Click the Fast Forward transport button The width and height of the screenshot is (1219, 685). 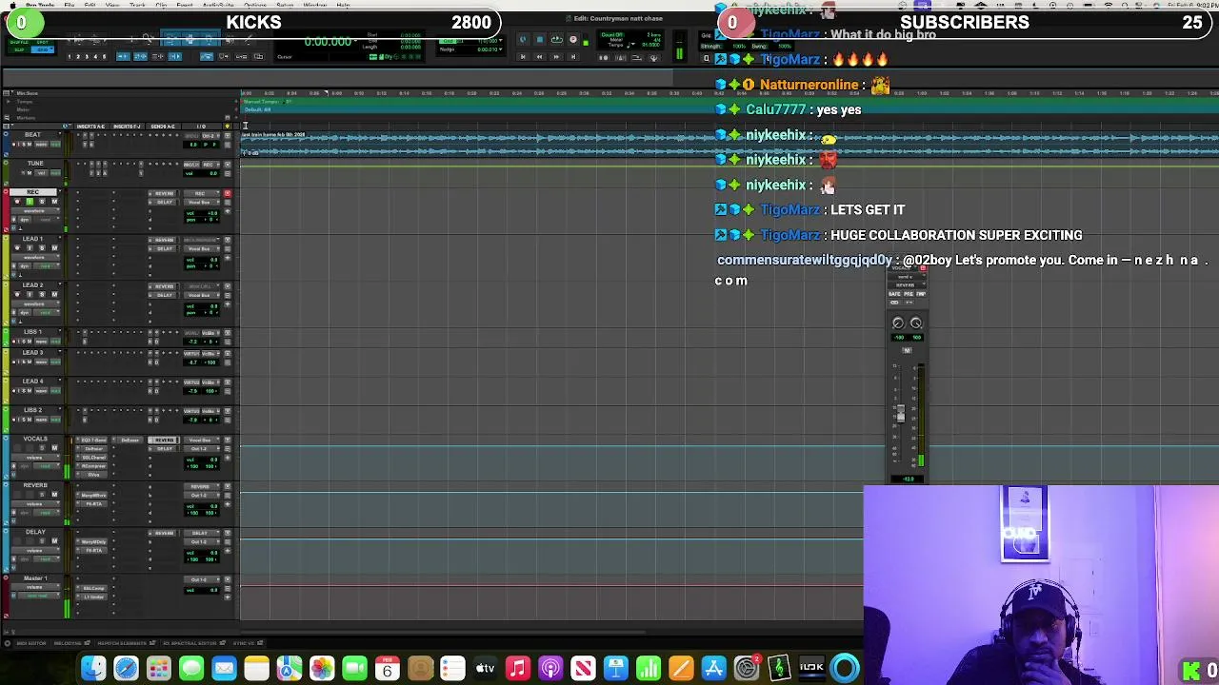tap(556, 57)
